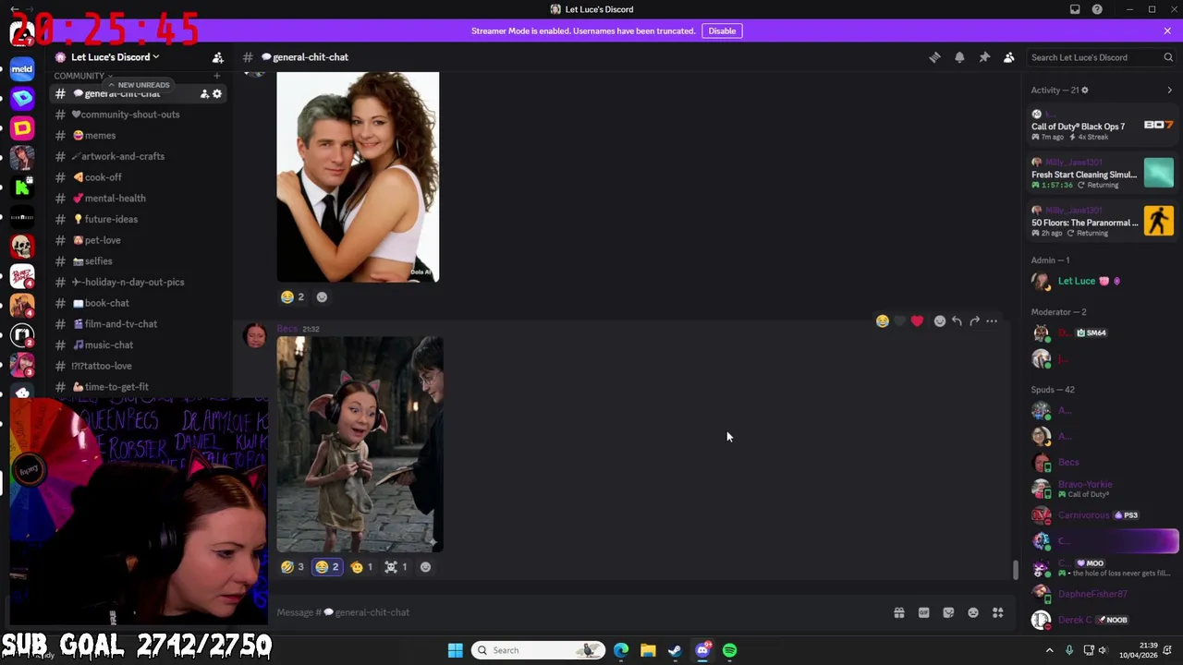Image resolution: width=1183 pixels, height=665 pixels.
Task: Open the emoji picker in message bar
Action: (x=973, y=612)
